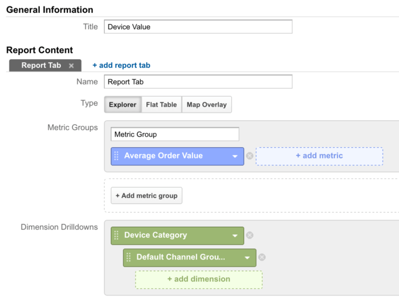This screenshot has width=399, height=303.
Task: Remove the Default Channel Grouping dimension
Action: 262,257
